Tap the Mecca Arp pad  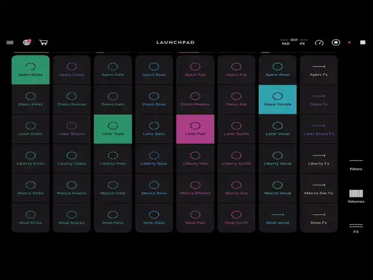point(236,188)
